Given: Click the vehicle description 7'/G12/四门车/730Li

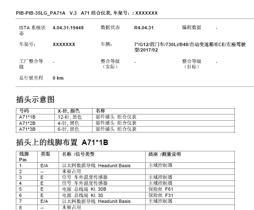Looking at the screenshot, I should tap(190, 47).
